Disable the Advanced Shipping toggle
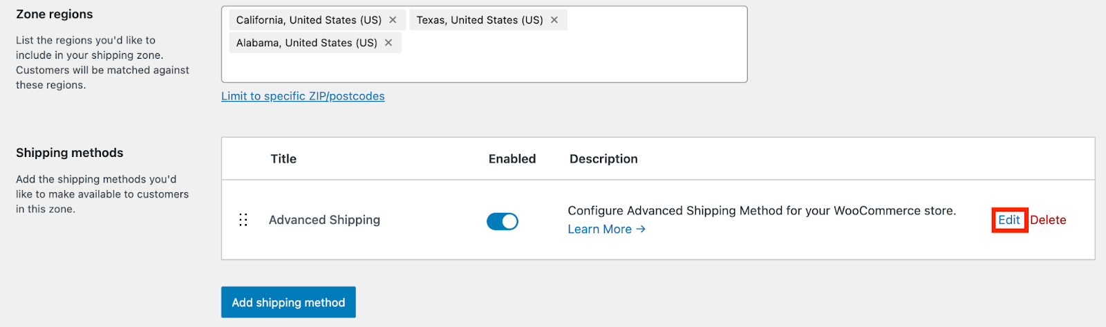This screenshot has width=1106, height=327. tap(503, 221)
